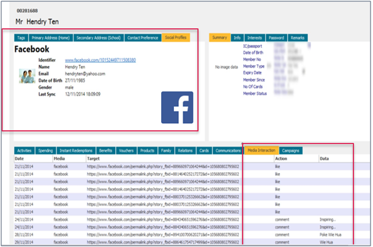The image size is (373, 247).
Task: Open the facebook.com identifier link
Action: [100, 60]
